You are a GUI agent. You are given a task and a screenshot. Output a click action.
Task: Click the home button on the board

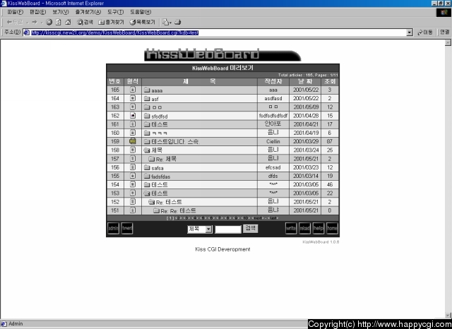pyautogui.click(x=332, y=229)
